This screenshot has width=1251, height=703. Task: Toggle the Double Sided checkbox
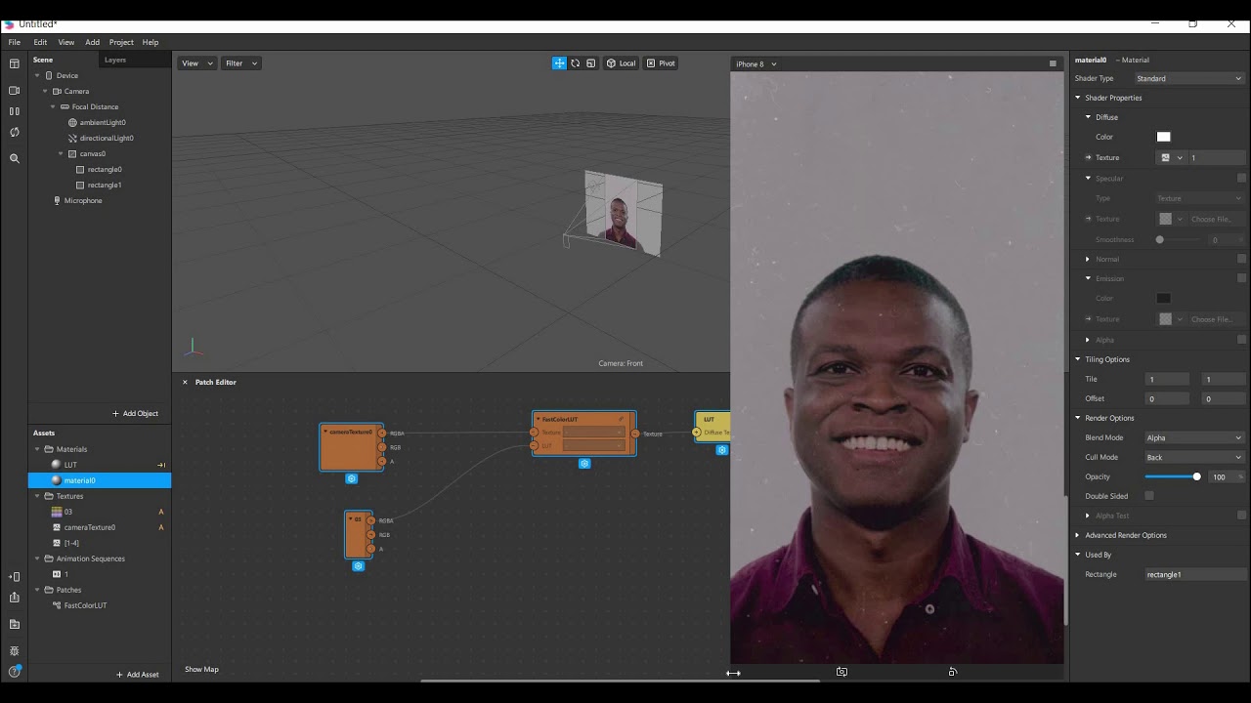[x=1149, y=496]
